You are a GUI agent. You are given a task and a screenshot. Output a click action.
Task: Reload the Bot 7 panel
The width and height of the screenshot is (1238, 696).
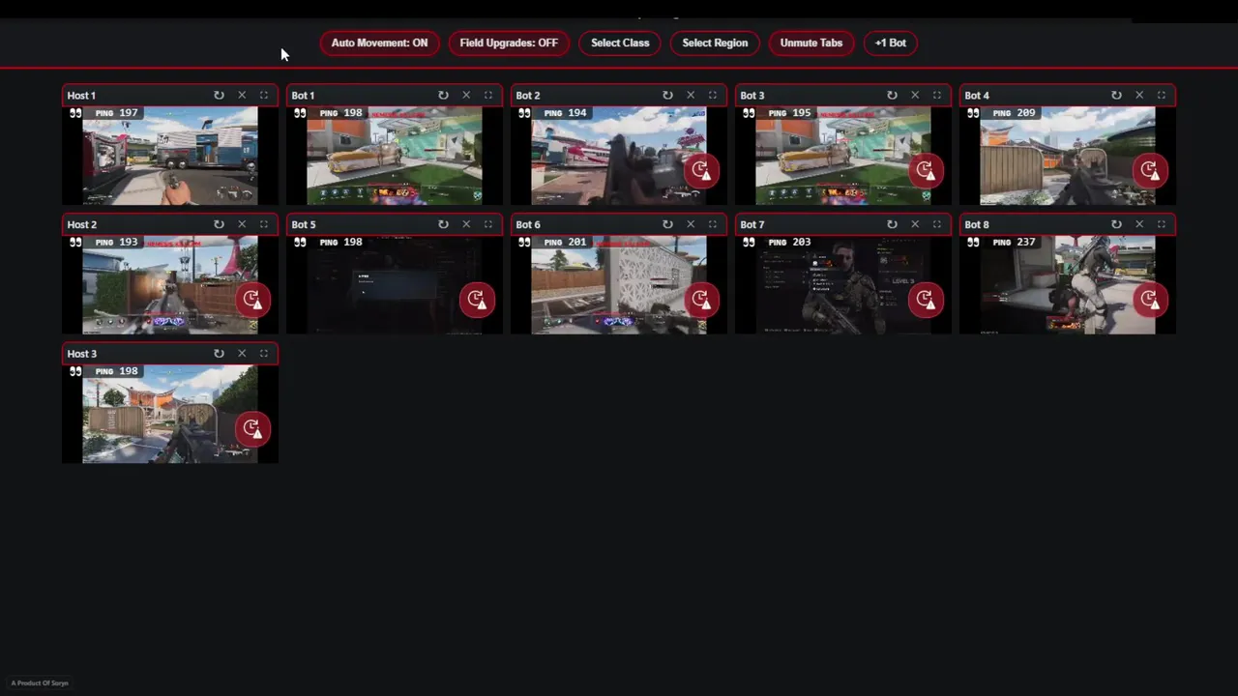pyautogui.click(x=892, y=225)
